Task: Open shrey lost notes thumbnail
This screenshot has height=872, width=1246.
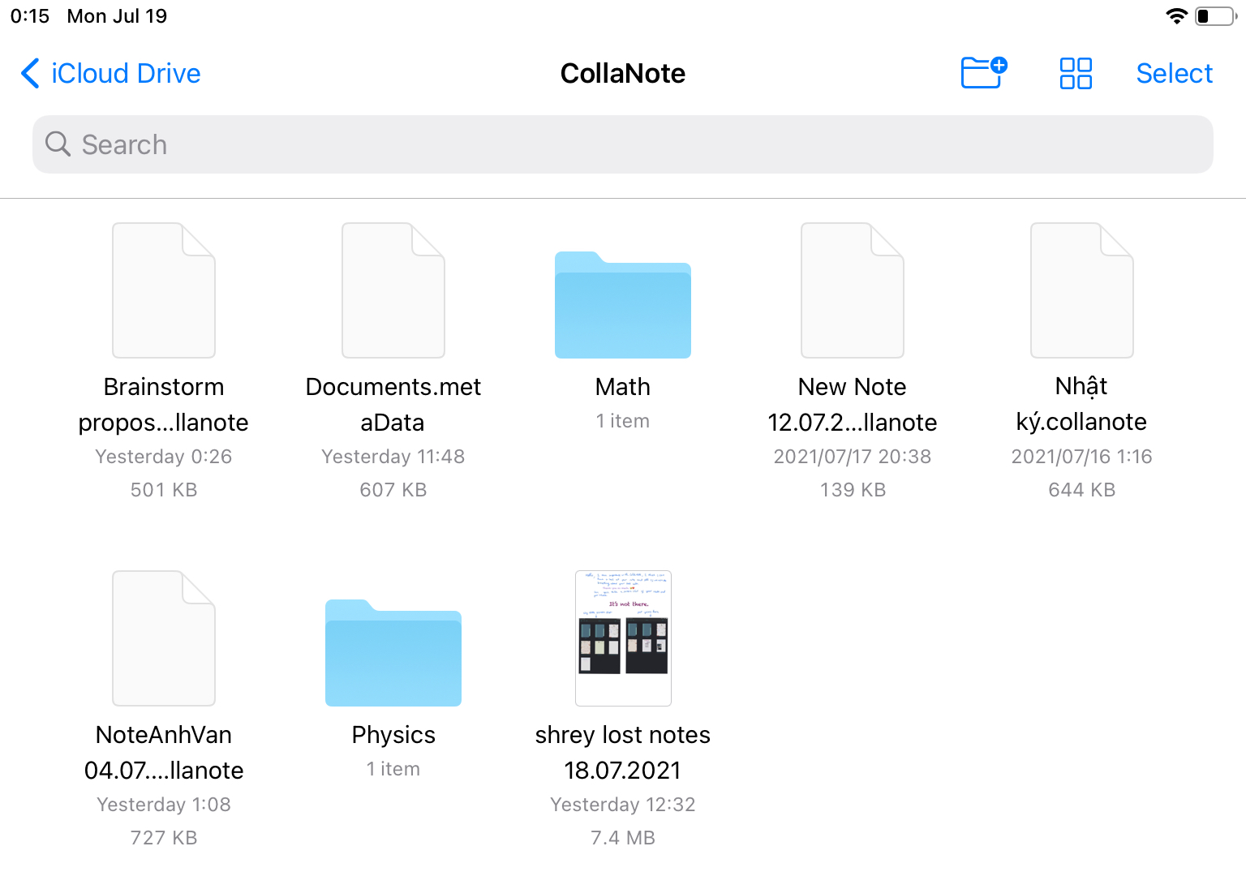Action: point(623,638)
